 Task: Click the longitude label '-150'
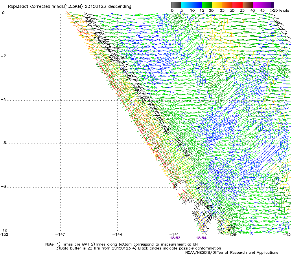pos(4,235)
